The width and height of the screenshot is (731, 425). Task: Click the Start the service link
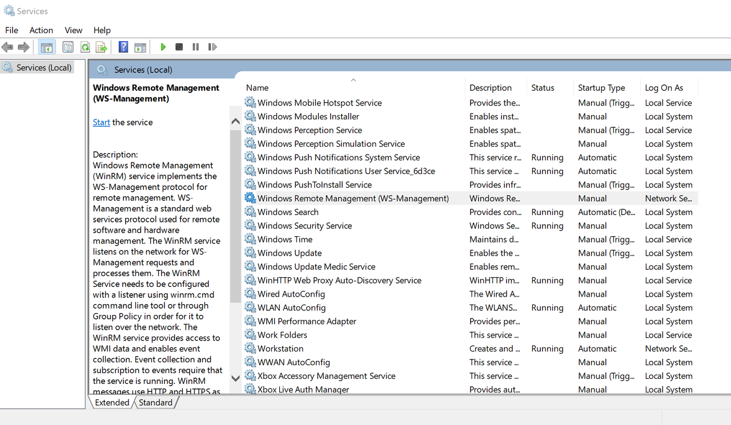(102, 122)
